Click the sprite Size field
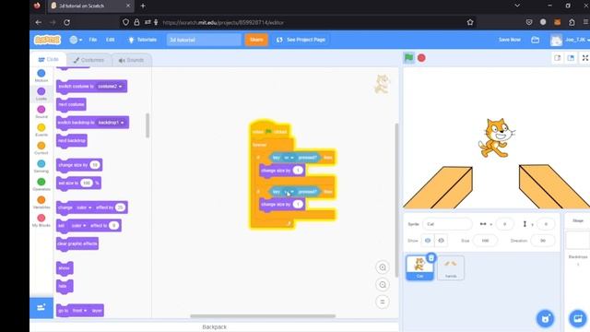The width and height of the screenshot is (590, 332). click(485, 240)
